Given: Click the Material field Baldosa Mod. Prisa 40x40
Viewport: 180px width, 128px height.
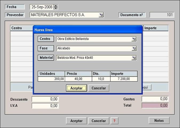Looking at the screenshot, I should tap(93, 58).
